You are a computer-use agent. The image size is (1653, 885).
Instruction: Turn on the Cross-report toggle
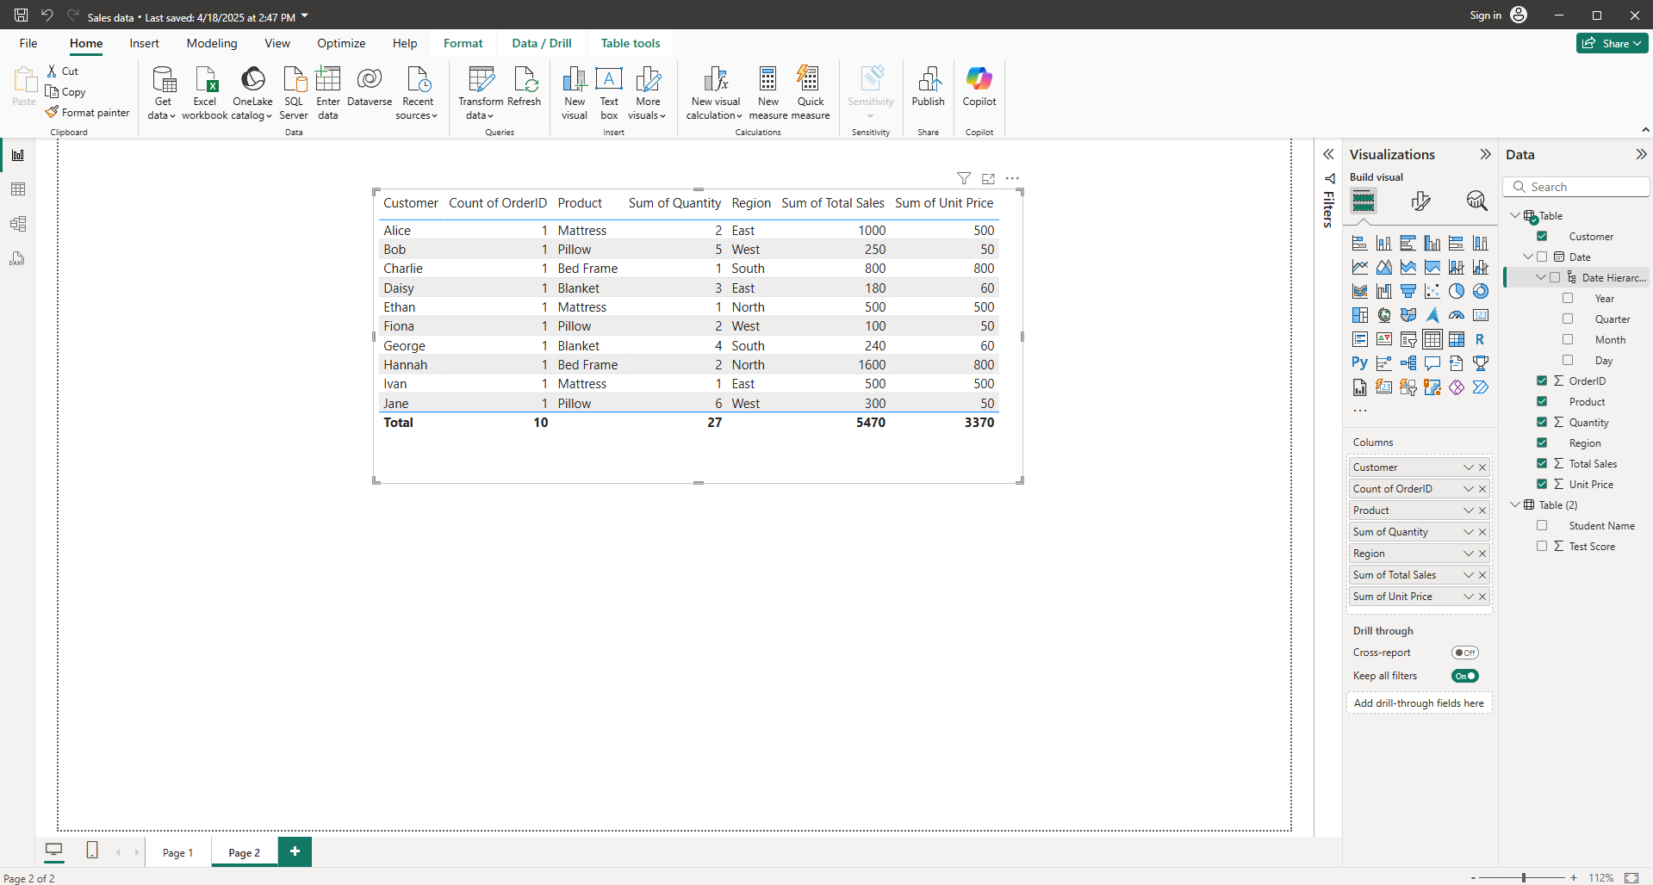(1464, 653)
